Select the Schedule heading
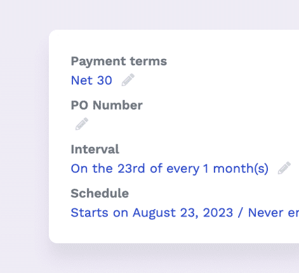This screenshot has height=273, width=299. (x=100, y=193)
